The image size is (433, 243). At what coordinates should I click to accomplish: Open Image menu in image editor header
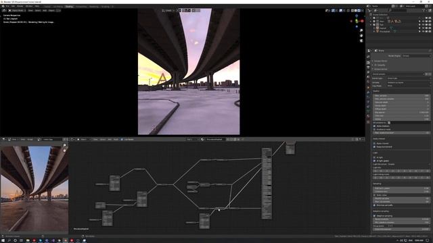click(x=30, y=140)
